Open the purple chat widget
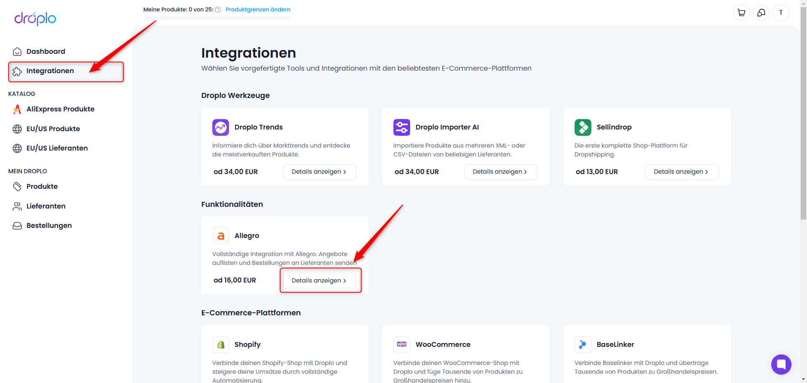The image size is (807, 383). coord(781,365)
